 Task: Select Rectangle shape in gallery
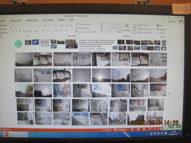coord(112,25)
